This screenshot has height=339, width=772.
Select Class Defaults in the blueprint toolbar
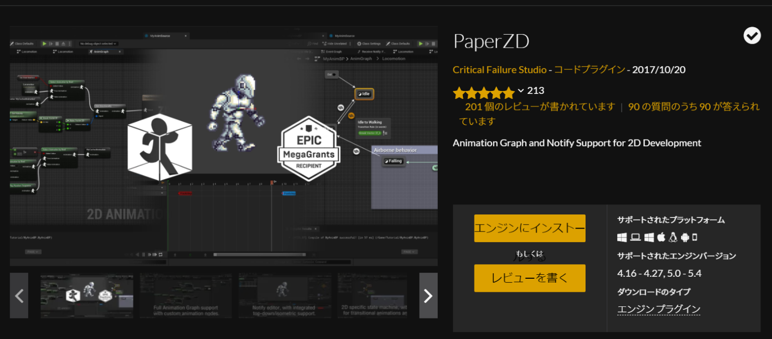tap(400, 44)
